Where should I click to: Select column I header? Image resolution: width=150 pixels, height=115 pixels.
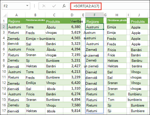(128, 15)
